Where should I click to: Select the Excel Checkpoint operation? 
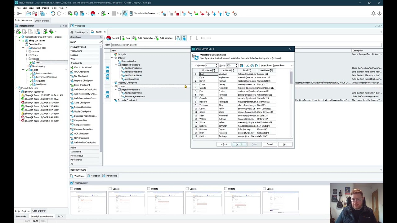coord(80,85)
